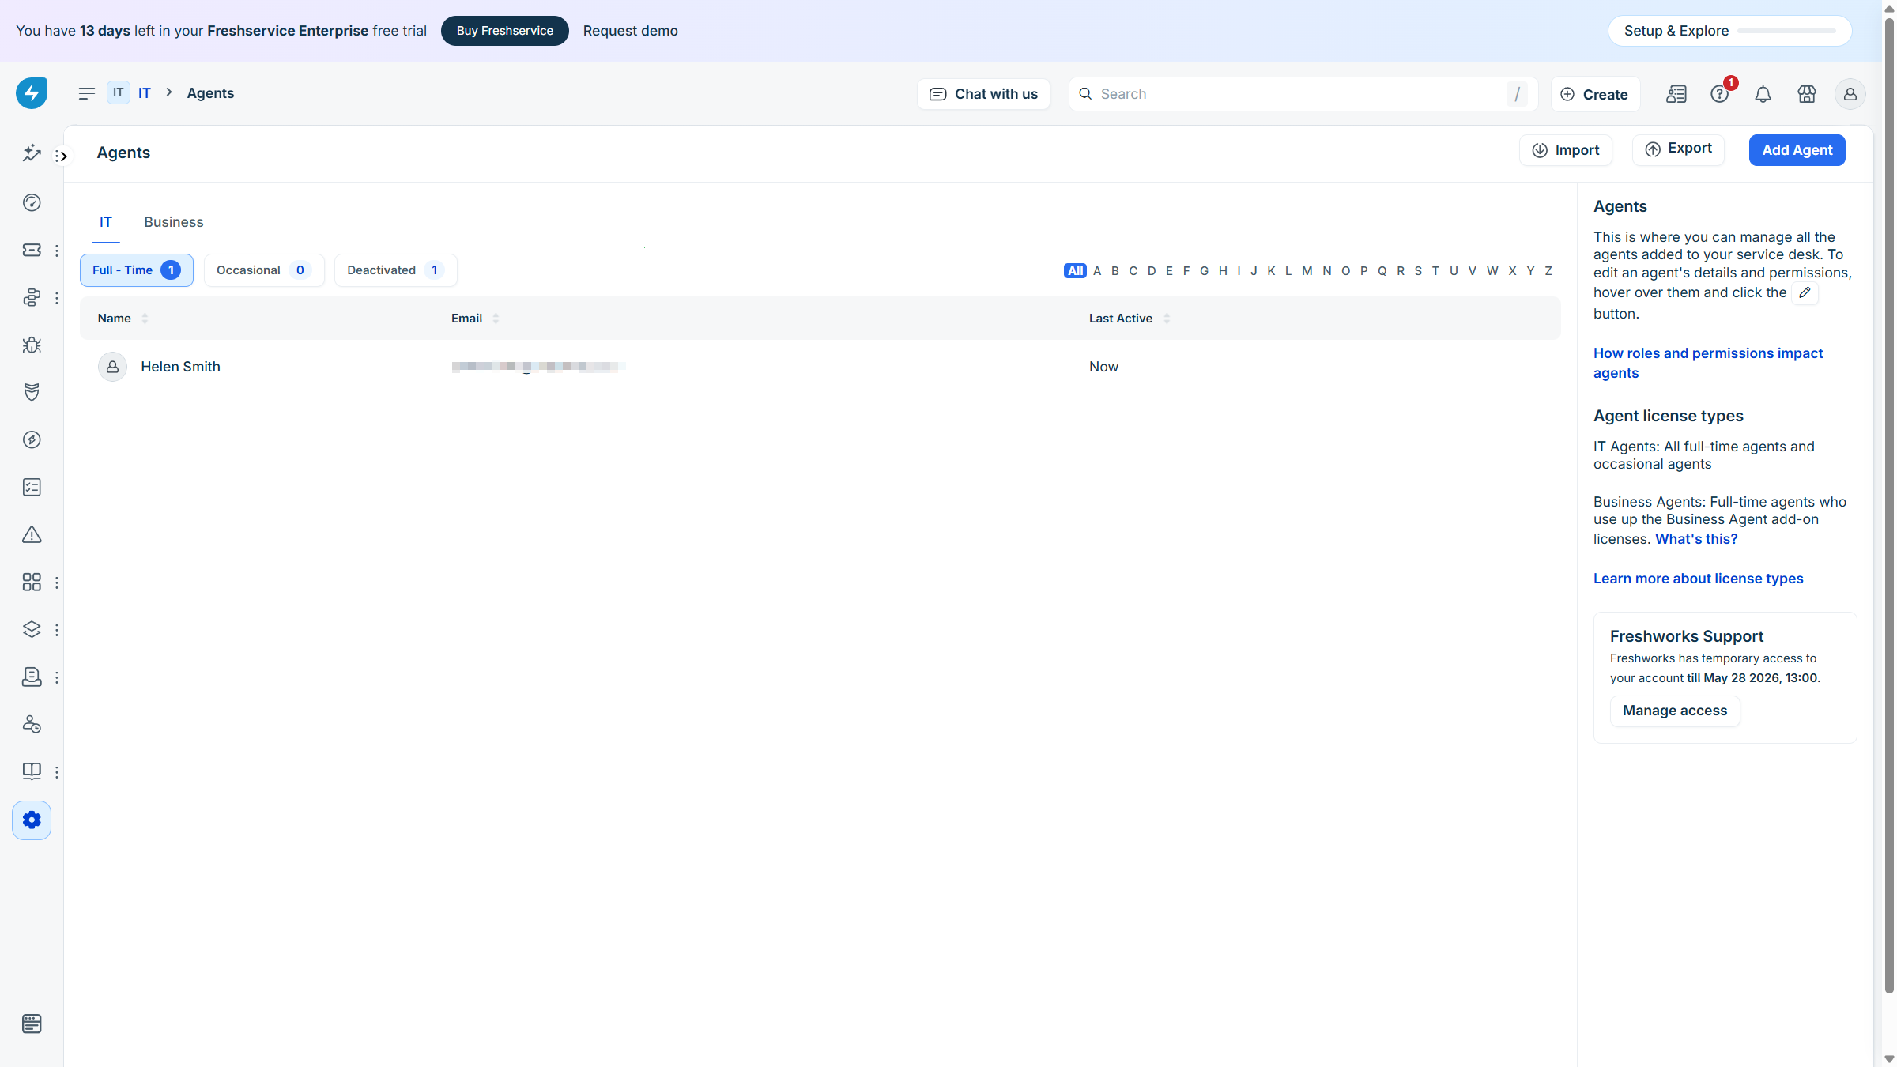Filter agents by letter S

point(1418,271)
